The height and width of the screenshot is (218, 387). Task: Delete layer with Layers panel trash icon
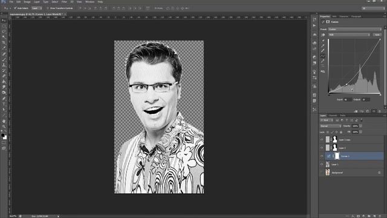click(380, 216)
